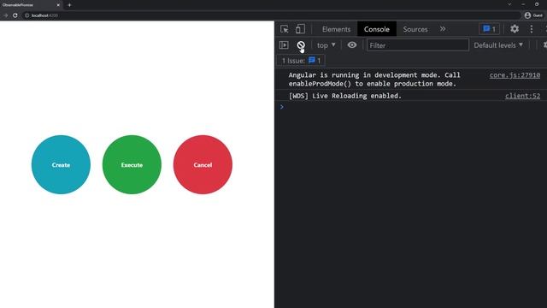Show more DevTools tabs chevron
The height and width of the screenshot is (308, 547).
pyautogui.click(x=443, y=29)
